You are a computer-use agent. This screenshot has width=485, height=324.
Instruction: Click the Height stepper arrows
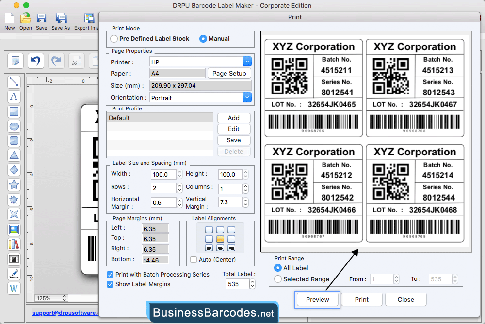tap(245, 174)
